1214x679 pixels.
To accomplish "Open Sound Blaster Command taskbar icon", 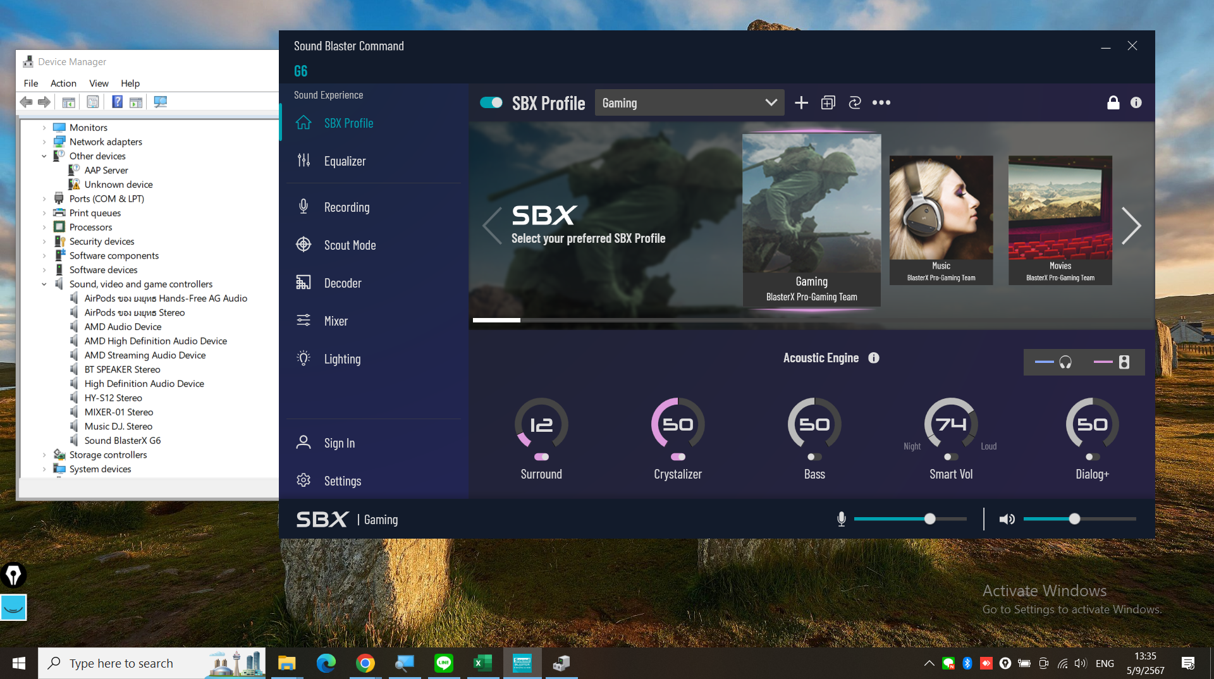I will pyautogui.click(x=522, y=663).
